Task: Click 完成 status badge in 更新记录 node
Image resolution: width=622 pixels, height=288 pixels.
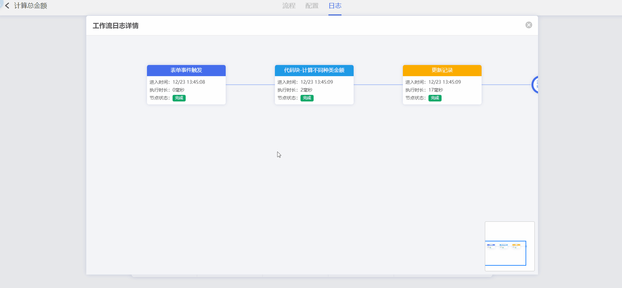Action: 435,98
